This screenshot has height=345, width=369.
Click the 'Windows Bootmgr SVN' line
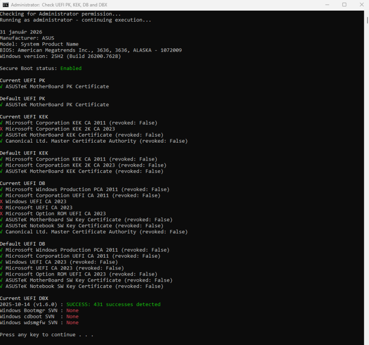(x=39, y=310)
